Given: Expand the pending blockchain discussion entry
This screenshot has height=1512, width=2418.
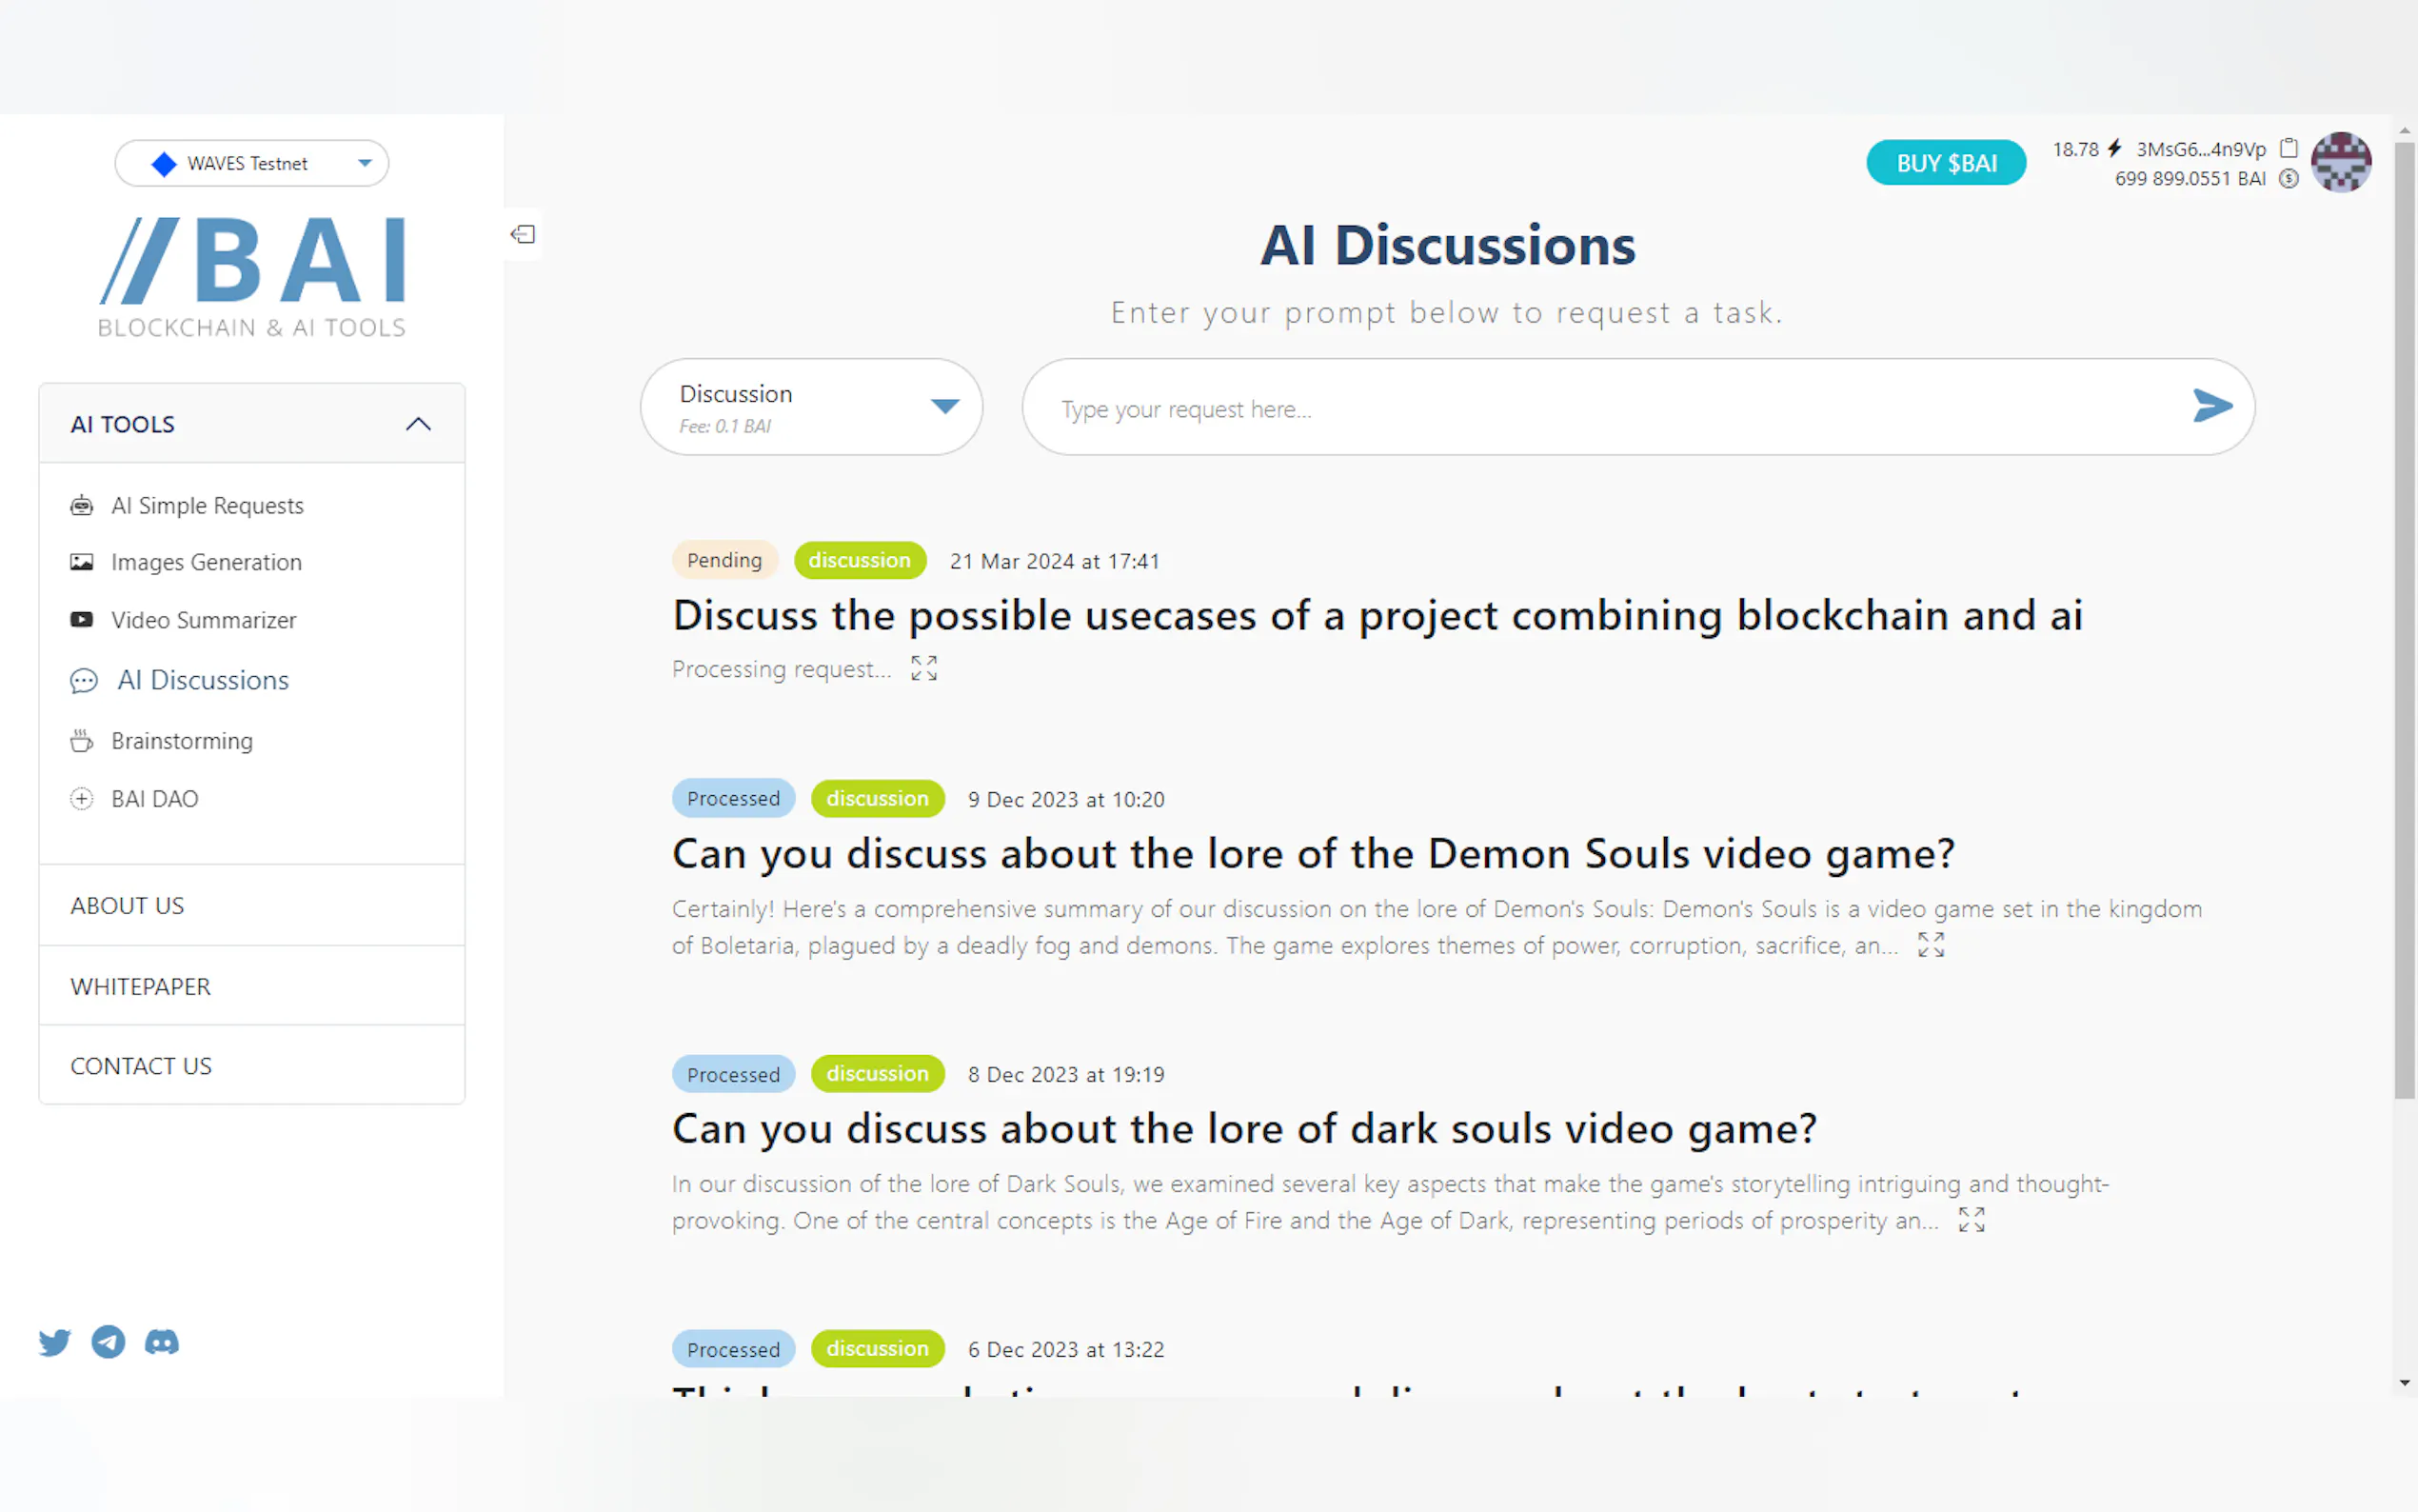Looking at the screenshot, I should (923, 668).
